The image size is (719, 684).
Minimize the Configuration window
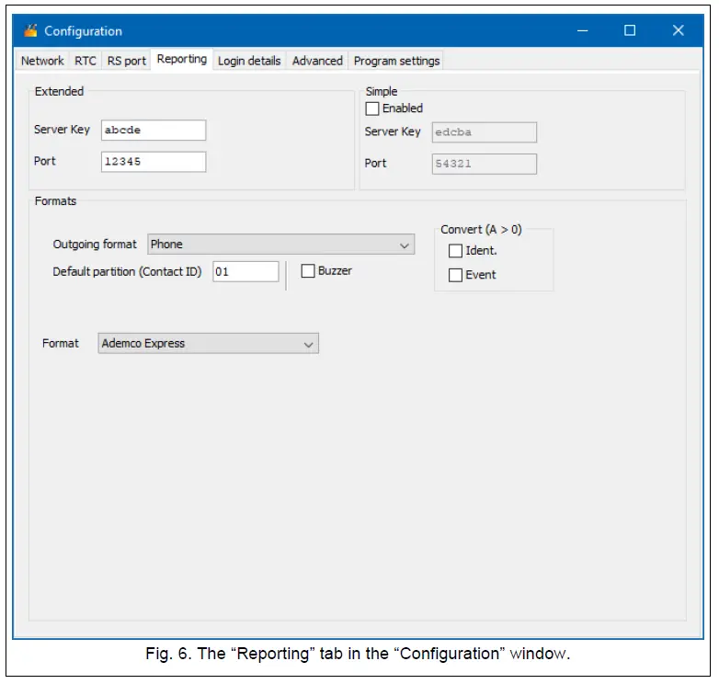[583, 30]
